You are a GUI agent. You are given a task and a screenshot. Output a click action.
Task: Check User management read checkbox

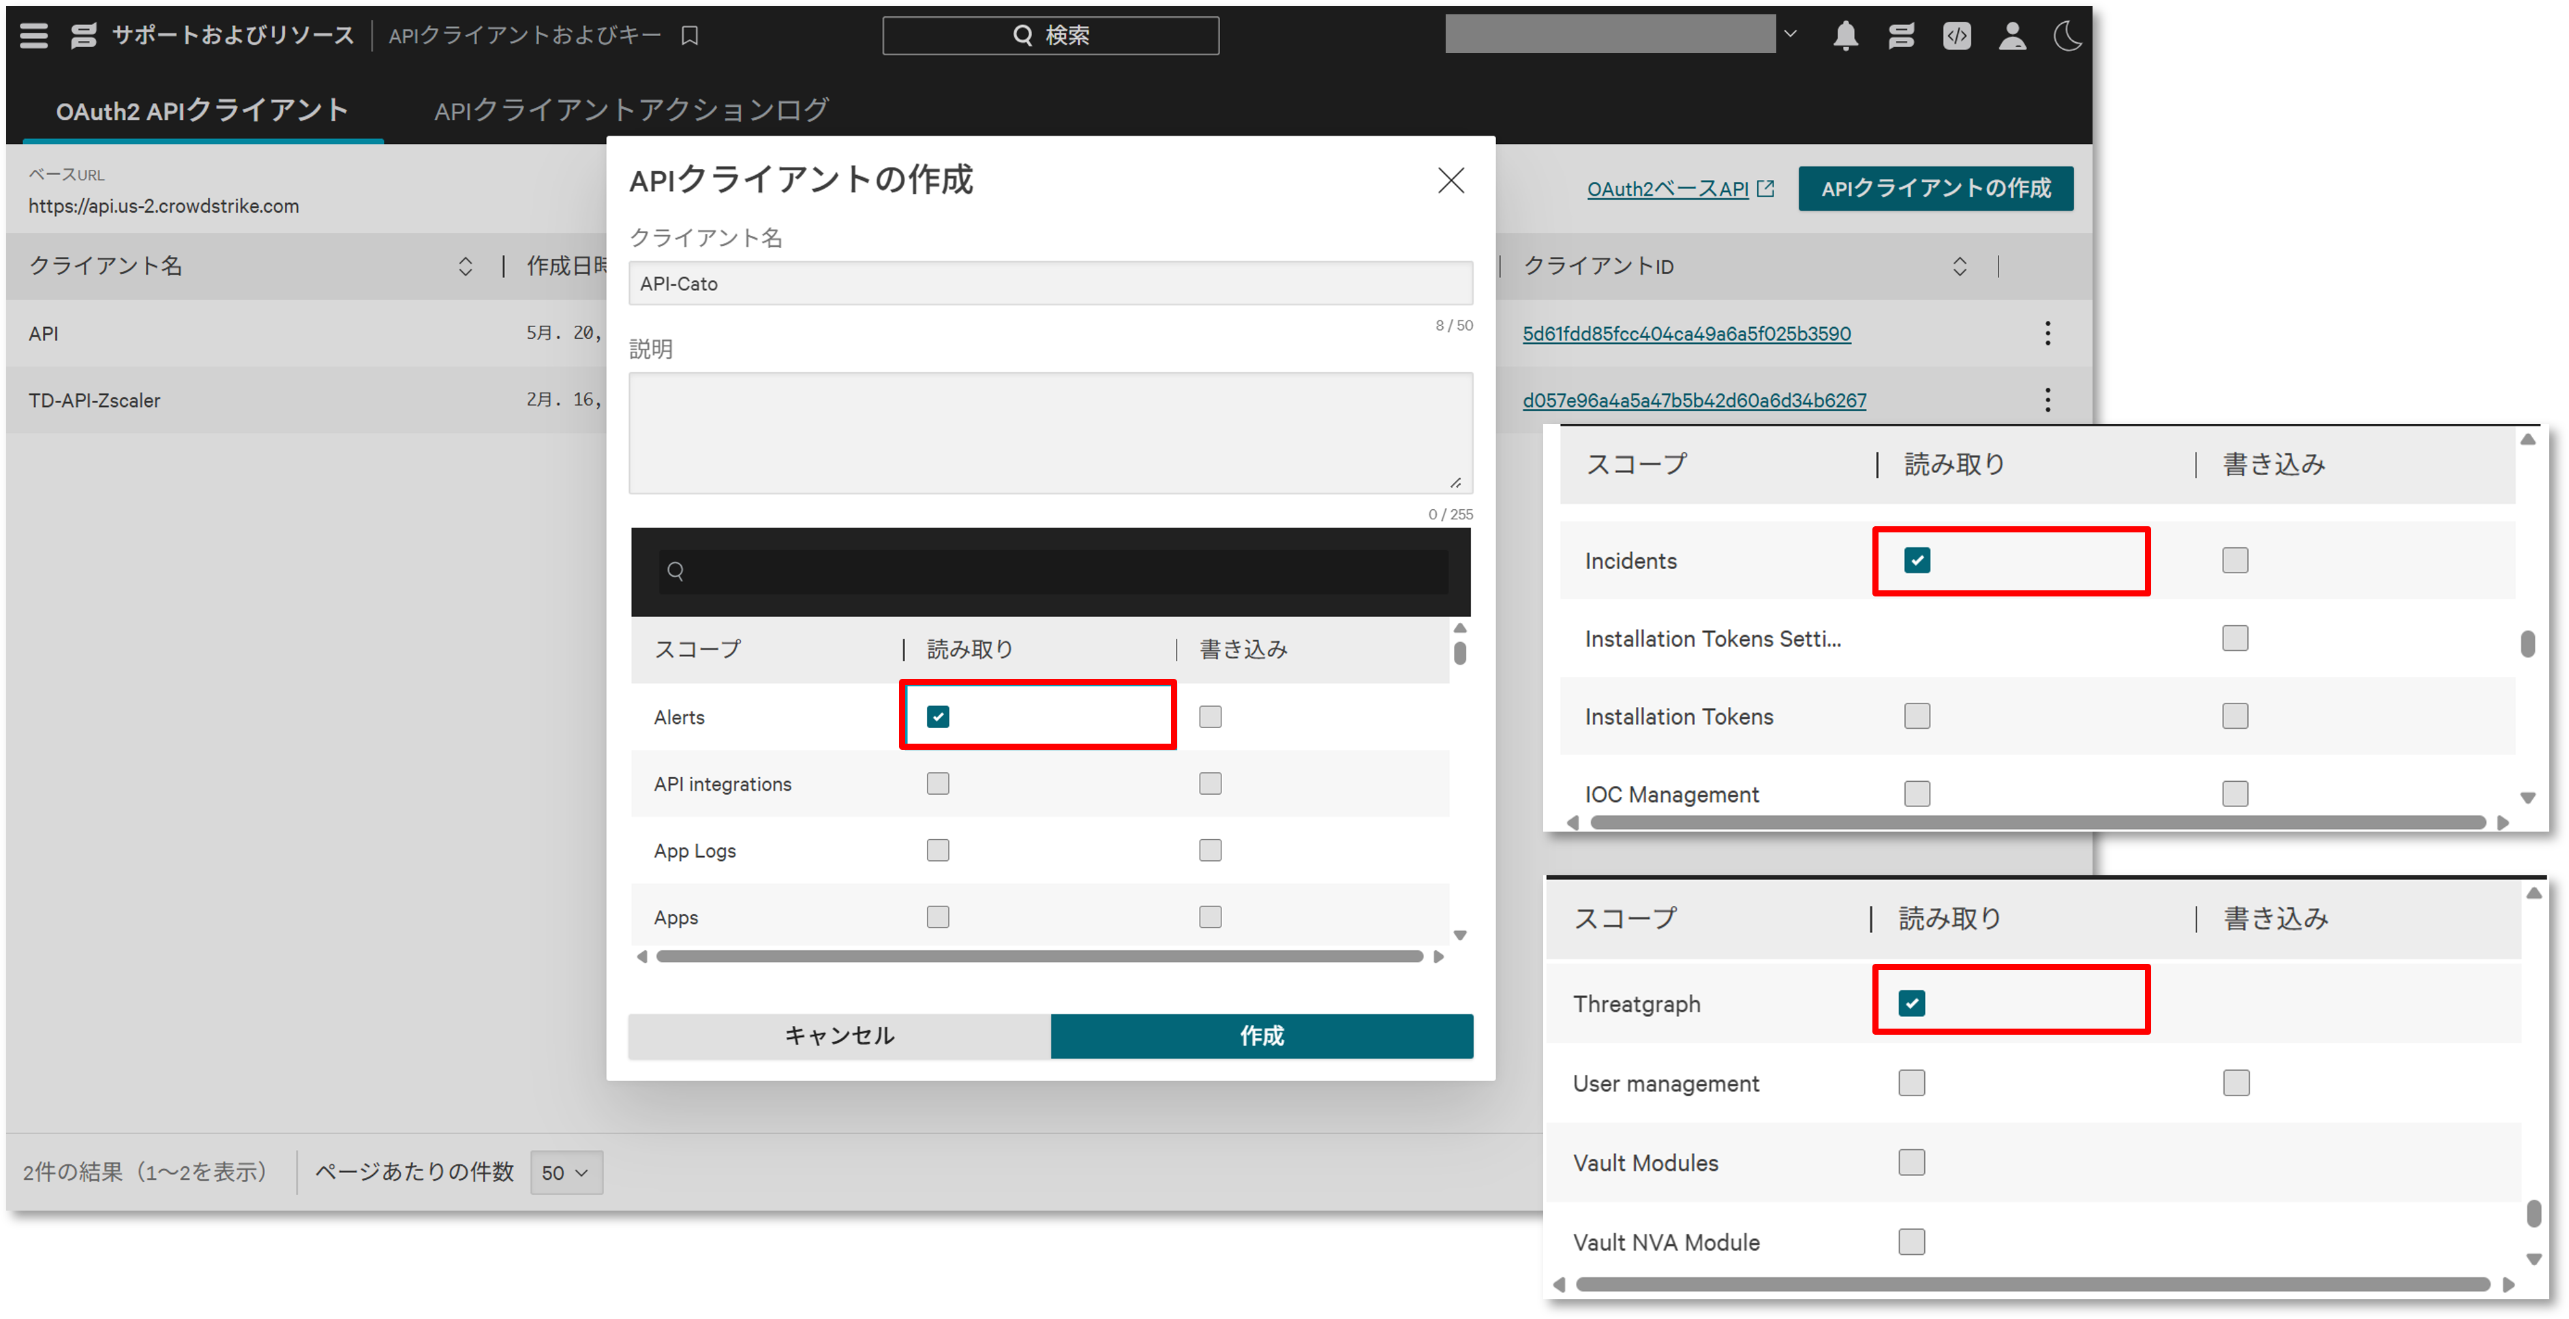[1912, 1084]
